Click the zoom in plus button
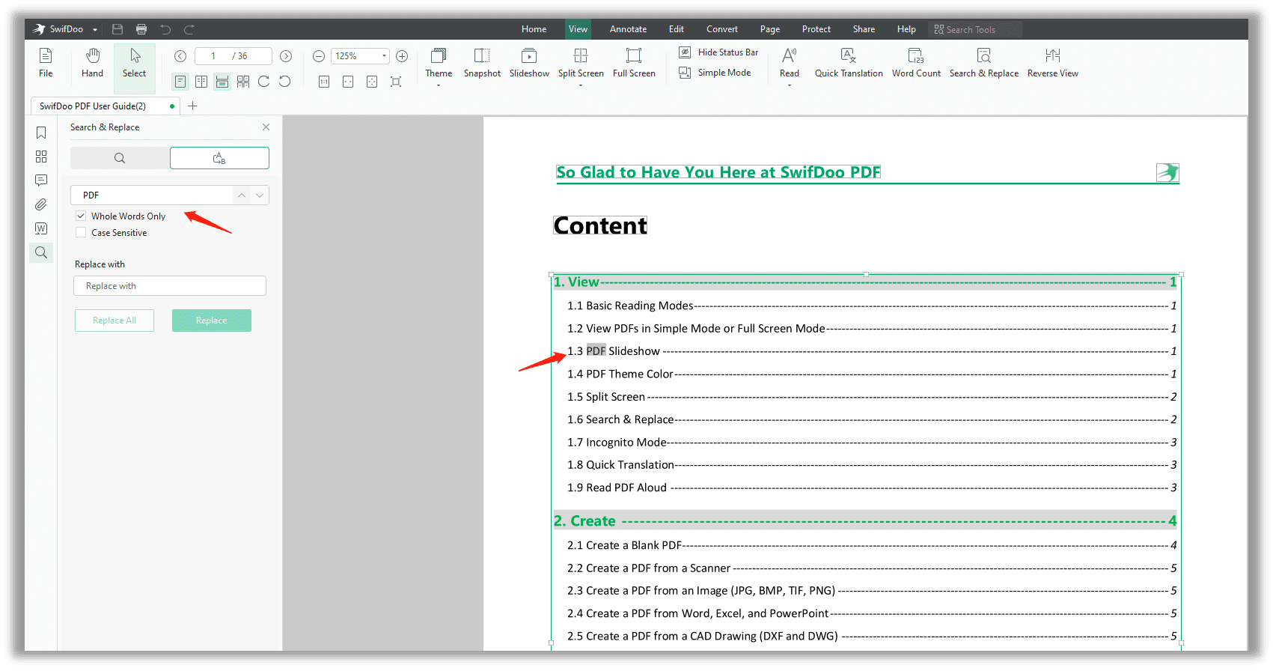 [x=402, y=56]
